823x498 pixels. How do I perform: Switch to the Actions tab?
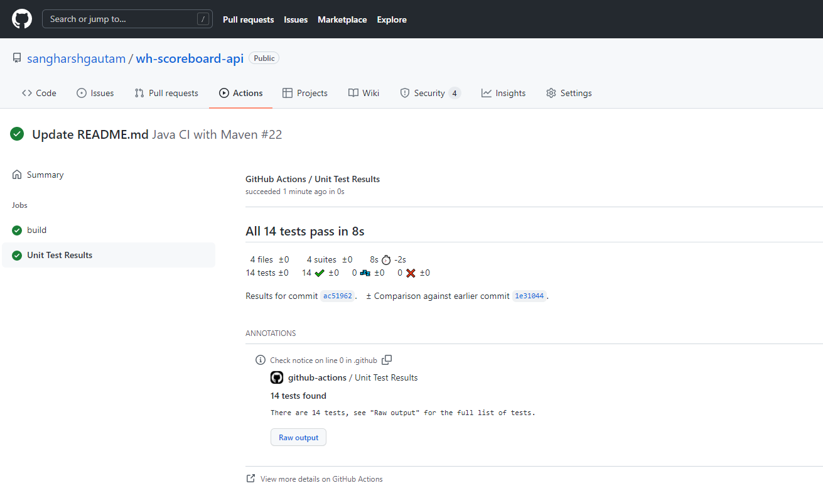[x=240, y=92]
